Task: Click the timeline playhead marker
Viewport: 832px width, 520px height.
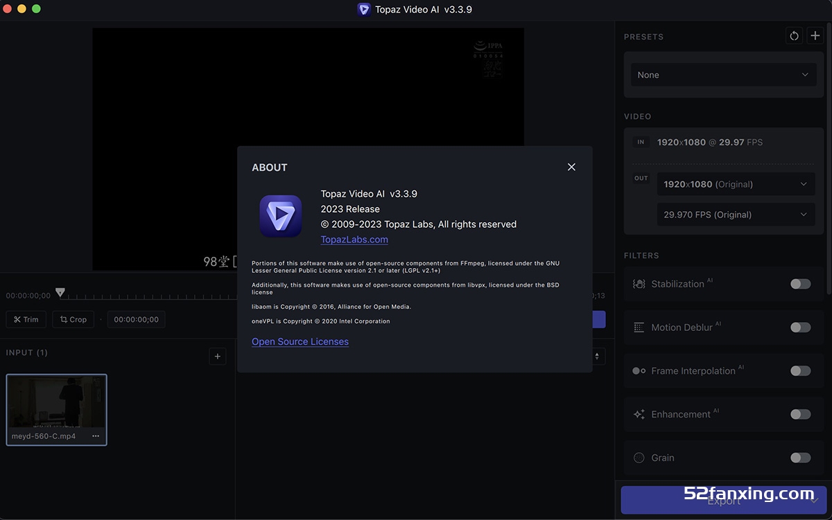Action: tap(60, 293)
